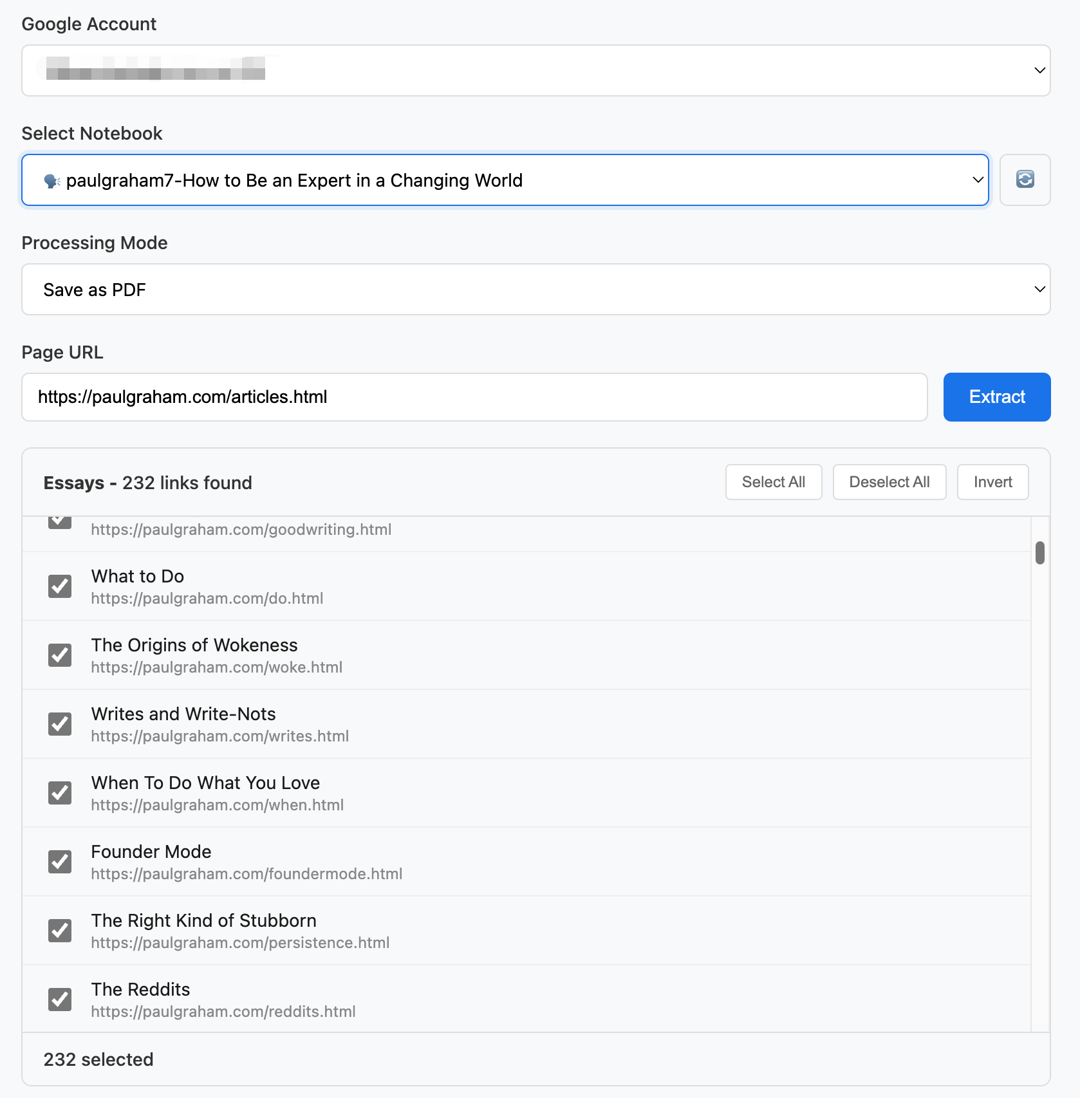Click the What to Do essay title
This screenshot has width=1080, height=1098.
[138, 576]
